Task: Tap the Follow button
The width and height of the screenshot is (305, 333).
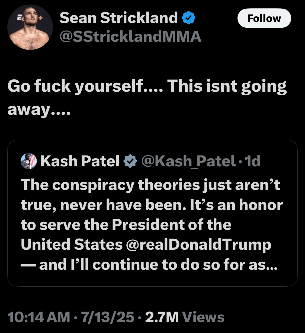Action: pos(264,18)
